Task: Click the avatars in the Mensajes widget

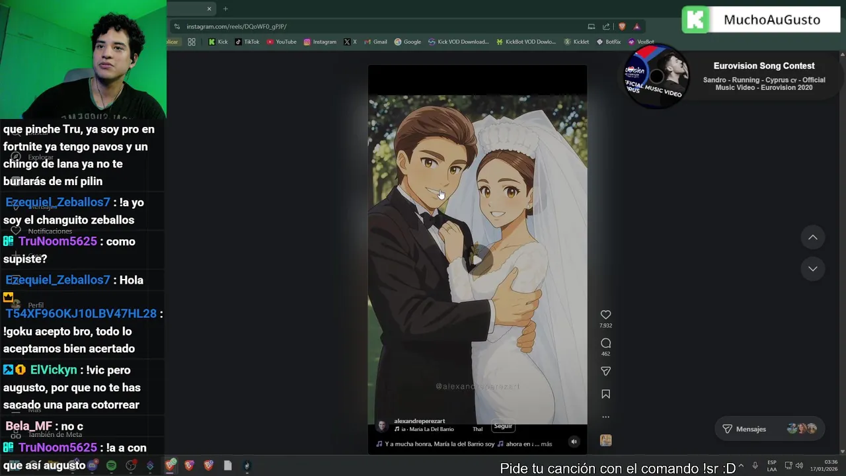Action: point(802,429)
